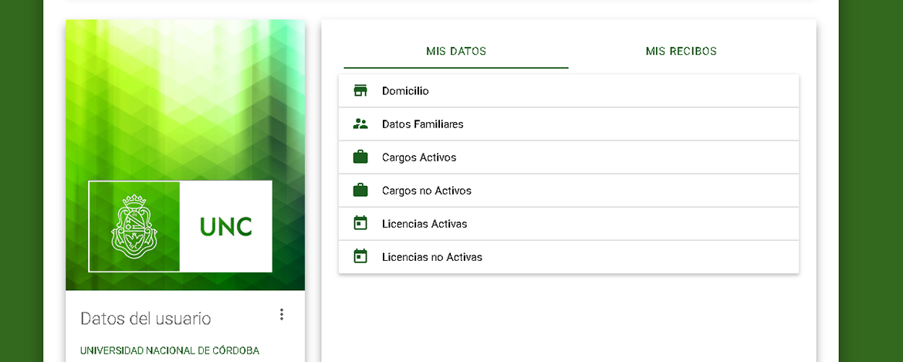Open Licencias Activas list

569,223
